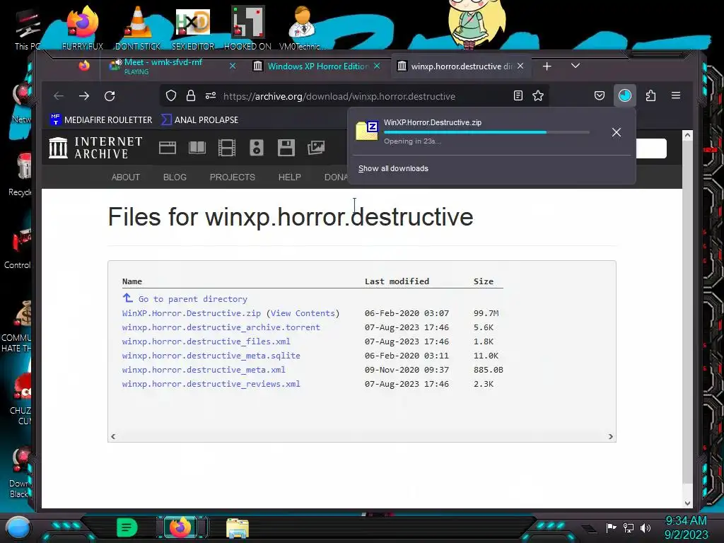
Task: Close the Meet tab
Action: [x=233, y=66]
